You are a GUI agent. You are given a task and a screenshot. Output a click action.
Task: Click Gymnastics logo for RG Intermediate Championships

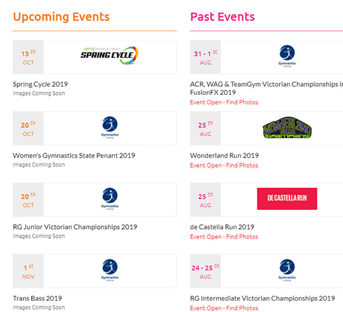pos(287,270)
